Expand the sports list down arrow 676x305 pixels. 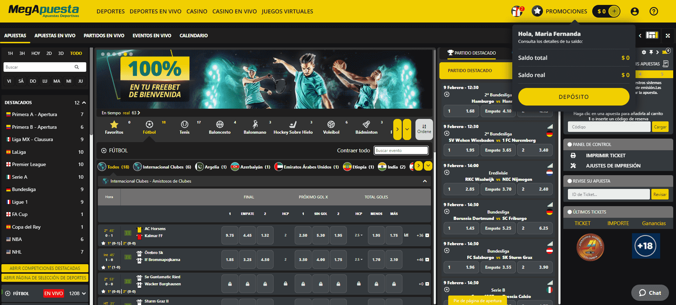pyautogui.click(x=407, y=129)
